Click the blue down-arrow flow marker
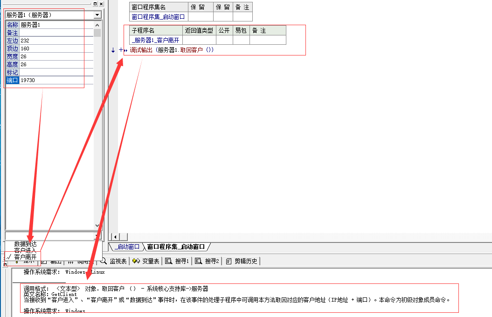This screenshot has height=317, width=492. [113, 50]
